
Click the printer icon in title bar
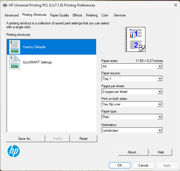tap(5, 5)
